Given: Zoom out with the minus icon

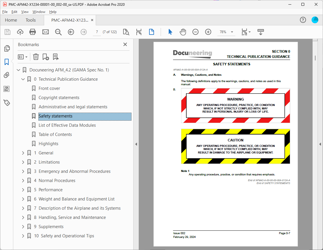Looking at the screenshot, I should 196,32.
